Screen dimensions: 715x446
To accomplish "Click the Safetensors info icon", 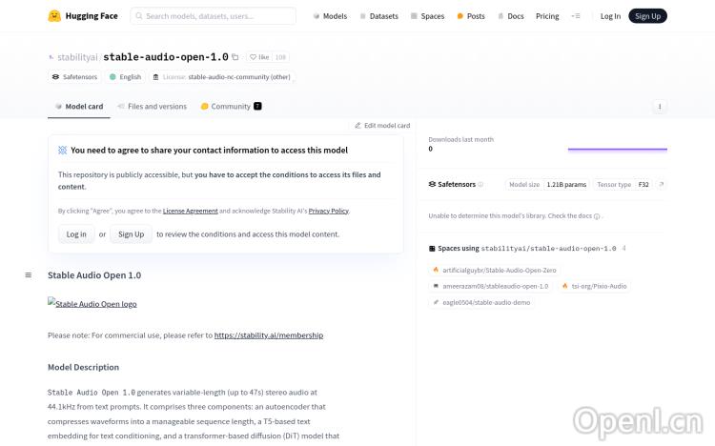I will pos(480,184).
